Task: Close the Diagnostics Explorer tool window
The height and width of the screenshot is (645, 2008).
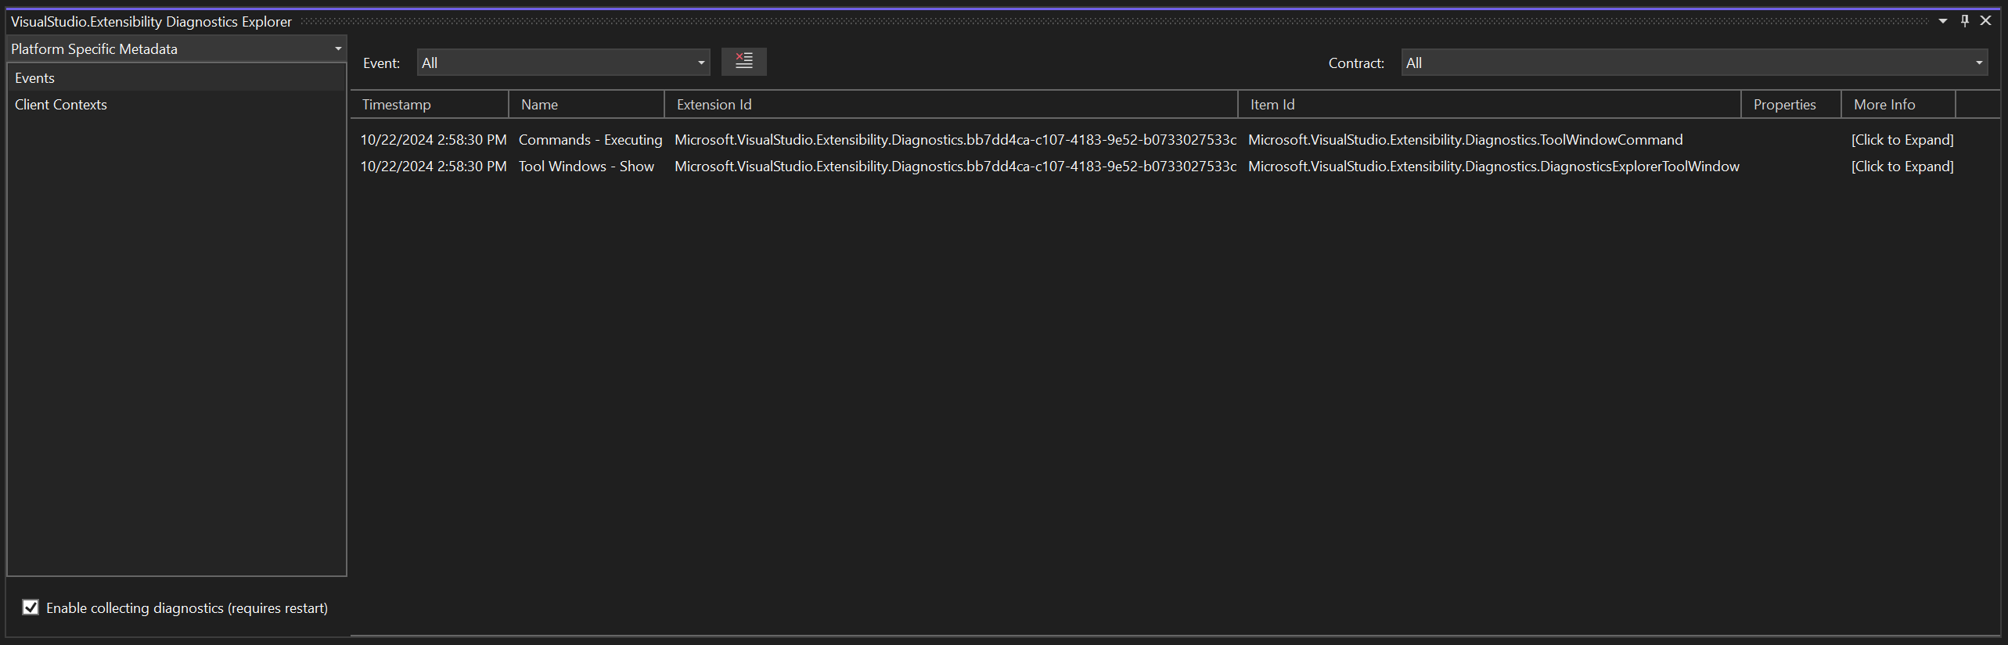Action: click(x=1985, y=21)
